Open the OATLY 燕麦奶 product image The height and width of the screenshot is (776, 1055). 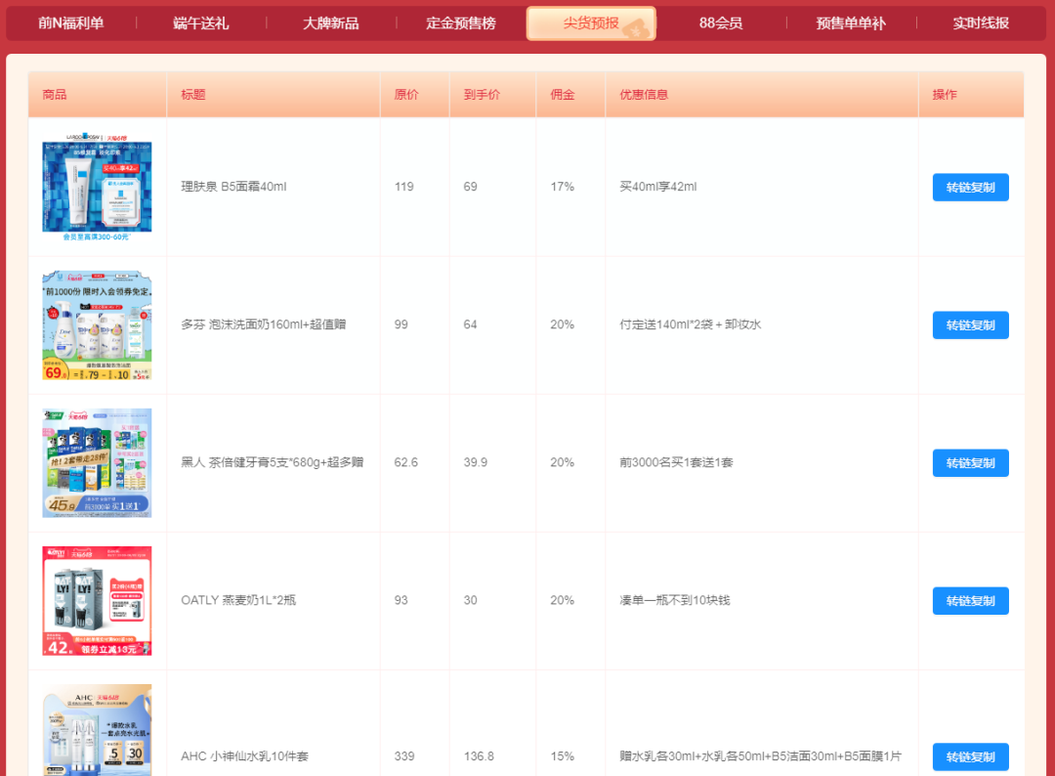97,601
